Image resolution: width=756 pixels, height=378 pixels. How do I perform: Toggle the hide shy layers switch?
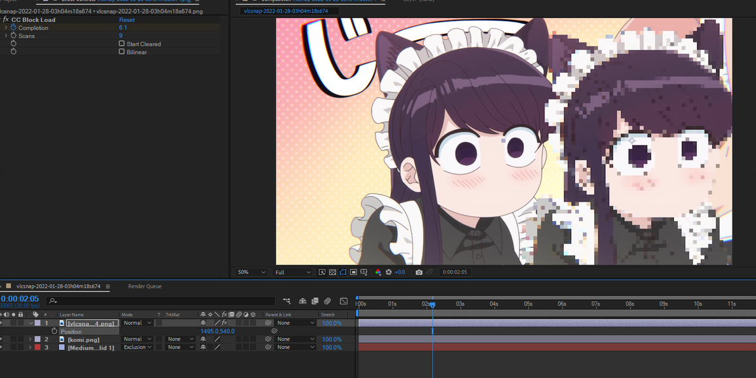[303, 301]
